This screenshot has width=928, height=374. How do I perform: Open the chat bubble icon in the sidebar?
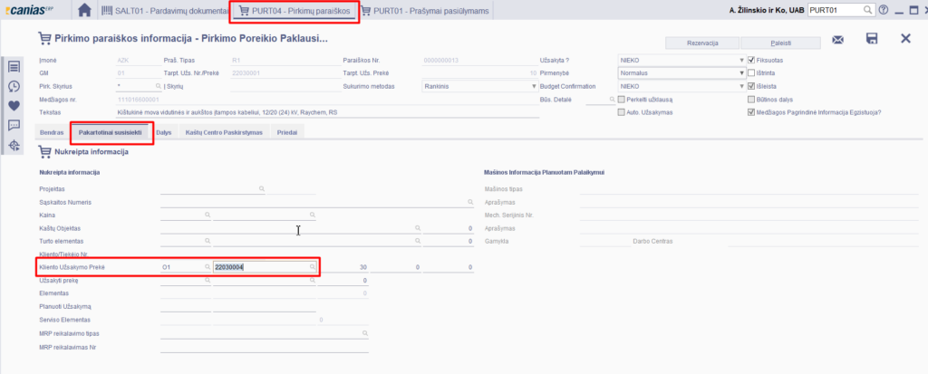tap(14, 124)
